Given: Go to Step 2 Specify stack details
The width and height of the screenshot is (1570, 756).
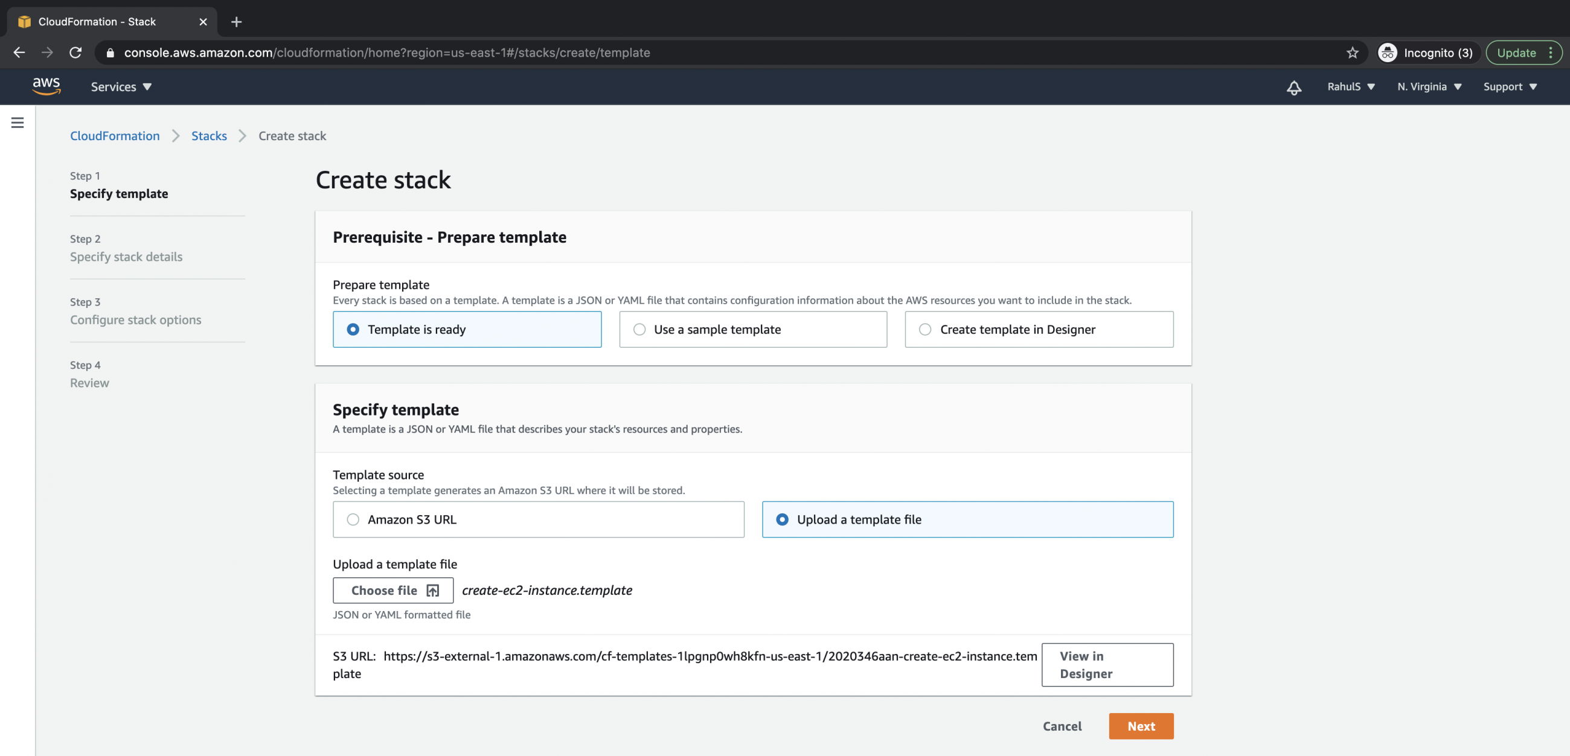Looking at the screenshot, I should click(126, 248).
